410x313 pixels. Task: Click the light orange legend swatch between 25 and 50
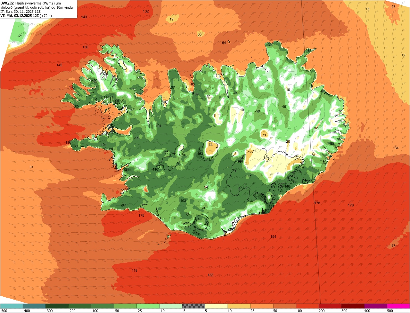[262, 306]
